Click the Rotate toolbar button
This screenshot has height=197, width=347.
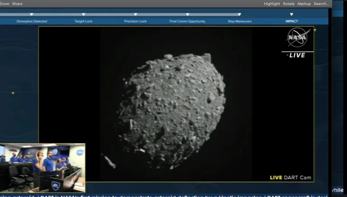coord(289,4)
